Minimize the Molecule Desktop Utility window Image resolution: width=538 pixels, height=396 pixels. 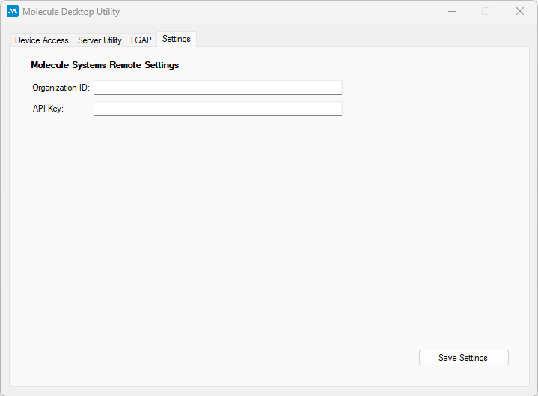tap(452, 12)
